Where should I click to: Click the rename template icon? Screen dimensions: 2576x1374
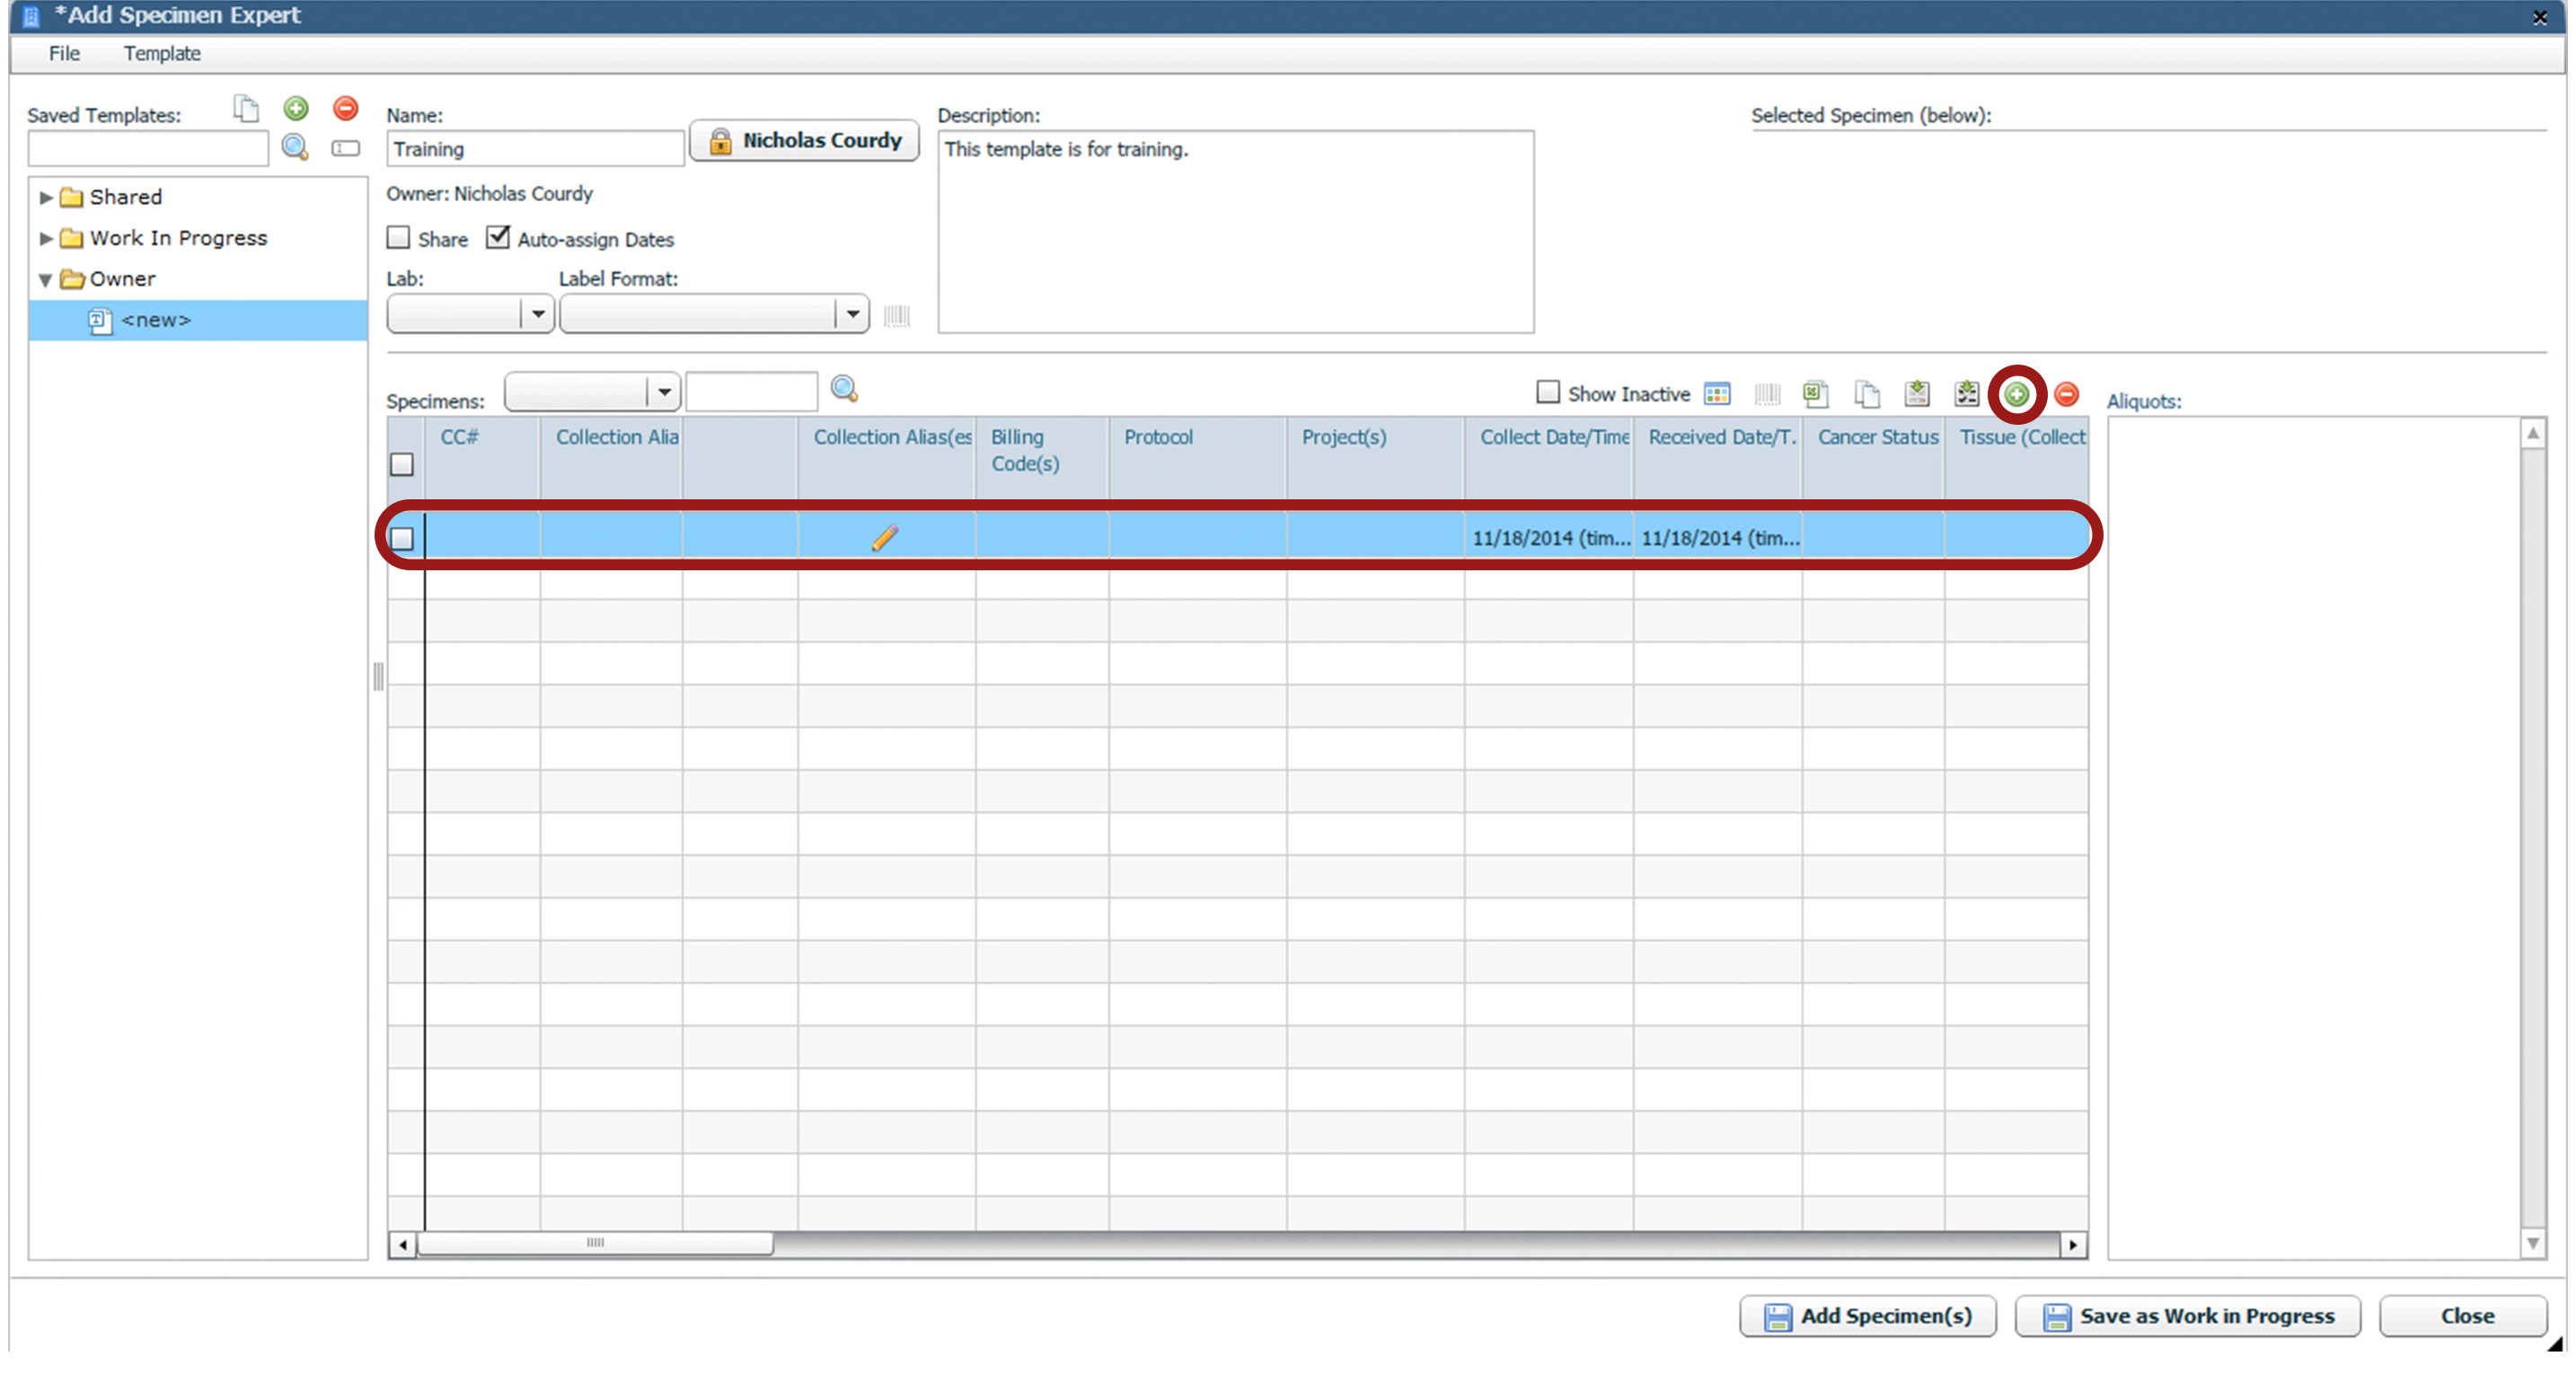346,148
